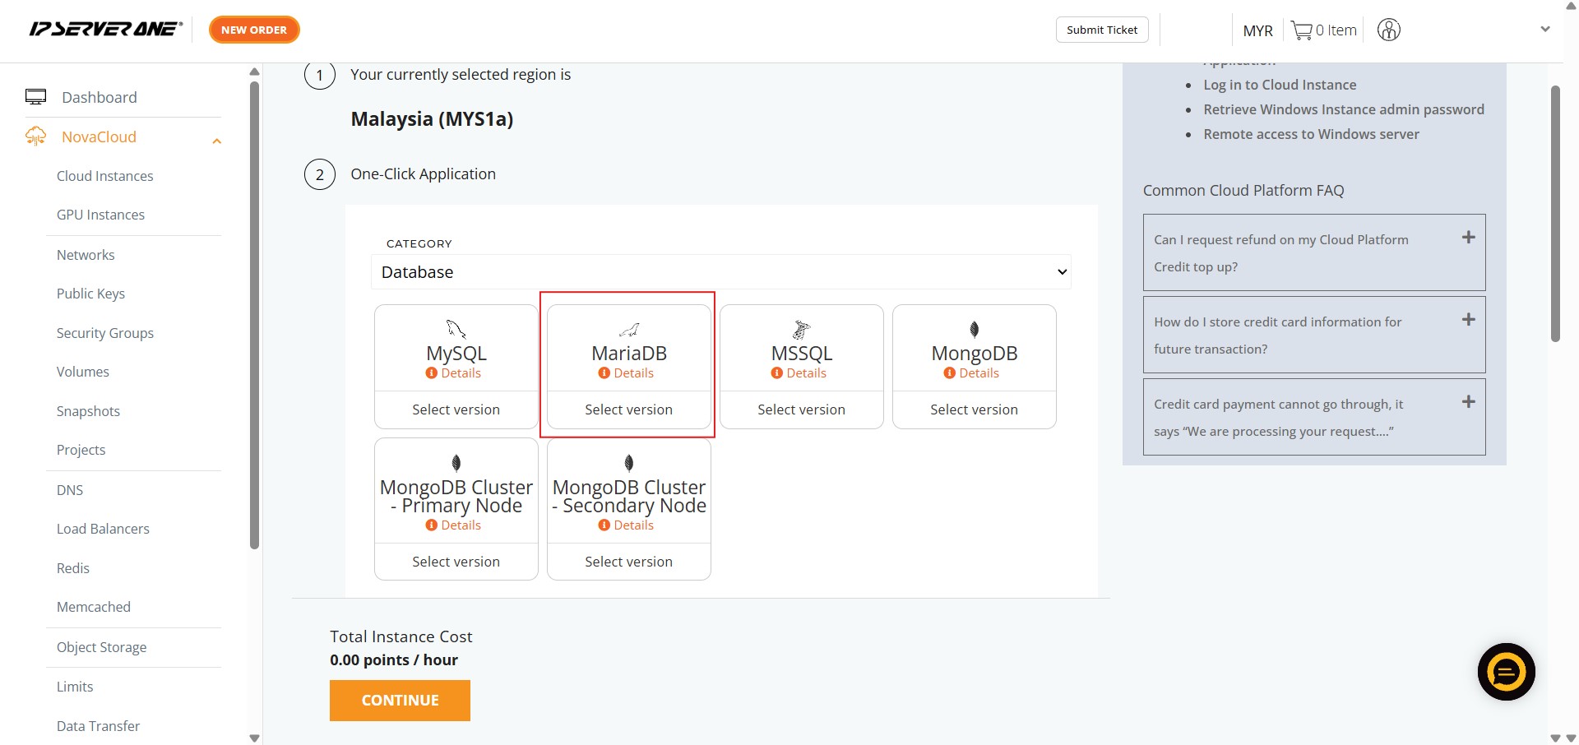Open Load Balancers from the sidebar
The height and width of the screenshot is (745, 1579).
point(103,529)
